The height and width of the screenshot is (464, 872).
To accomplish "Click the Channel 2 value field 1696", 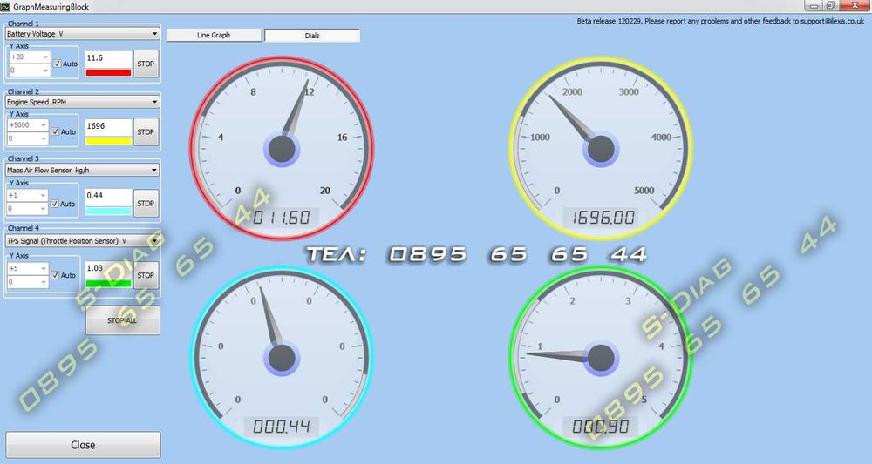I will pyautogui.click(x=108, y=126).
